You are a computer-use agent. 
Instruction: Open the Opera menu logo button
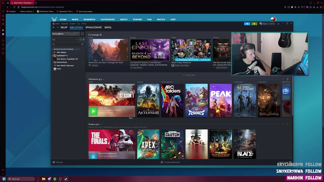pyautogui.click(x=3, y=3)
